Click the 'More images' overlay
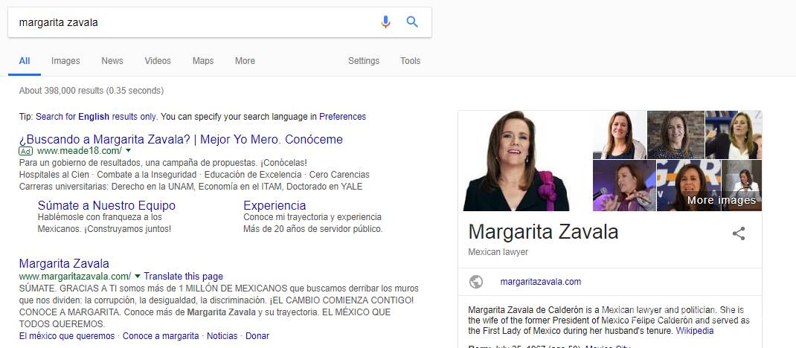Viewport: 796px width, 348px height. point(722,200)
